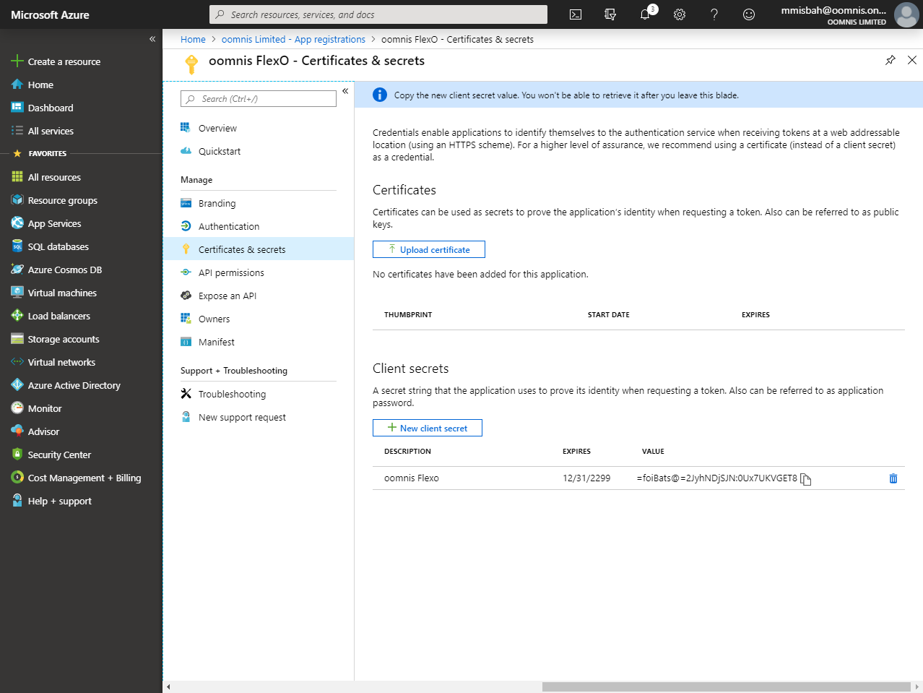Image resolution: width=923 pixels, height=693 pixels.
Task: Open the account menu for mmisbah
Action: (849, 14)
